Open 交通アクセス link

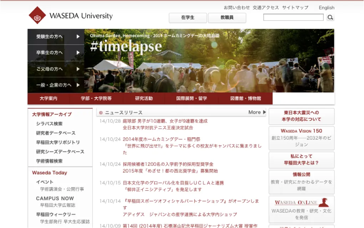tap(266, 8)
